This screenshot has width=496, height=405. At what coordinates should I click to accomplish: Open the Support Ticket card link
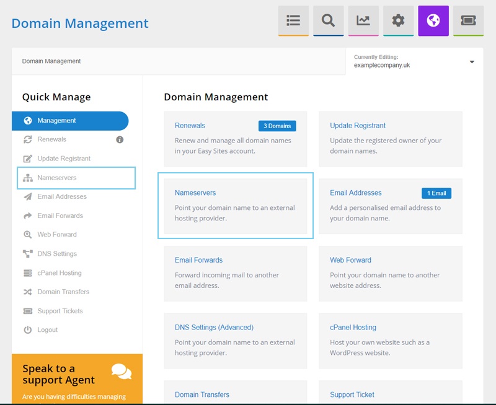pyautogui.click(x=352, y=395)
